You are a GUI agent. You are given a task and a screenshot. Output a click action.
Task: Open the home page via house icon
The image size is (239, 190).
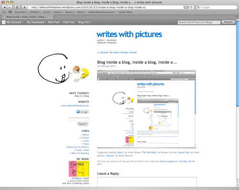17,7
